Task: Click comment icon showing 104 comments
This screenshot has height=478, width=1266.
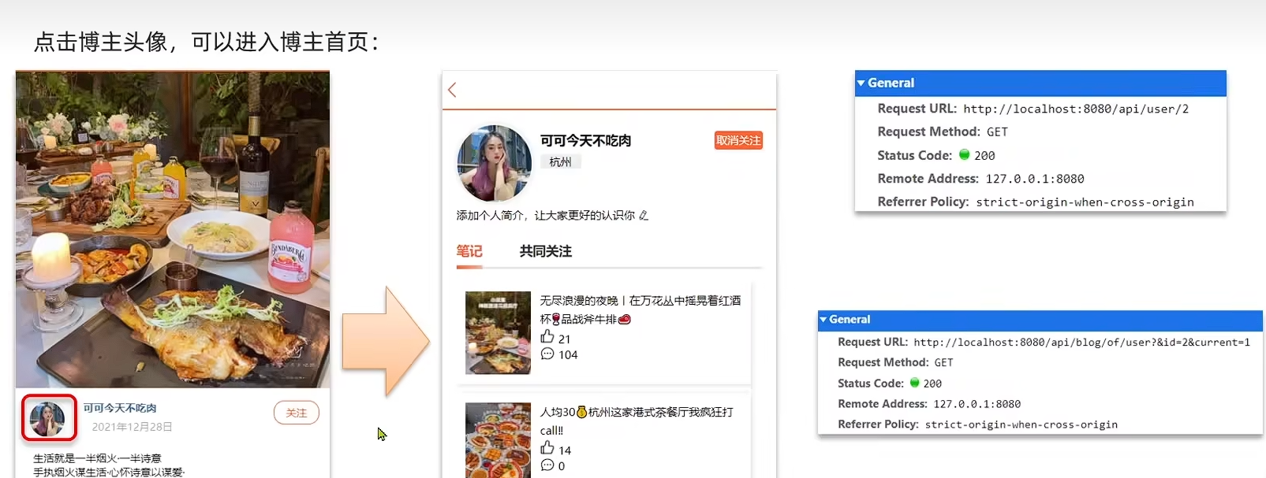Action: [x=547, y=354]
